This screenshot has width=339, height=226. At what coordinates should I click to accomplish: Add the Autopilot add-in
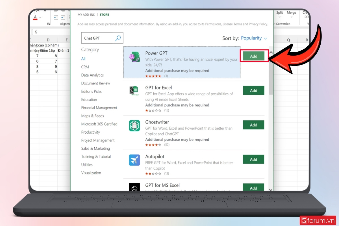254,160
